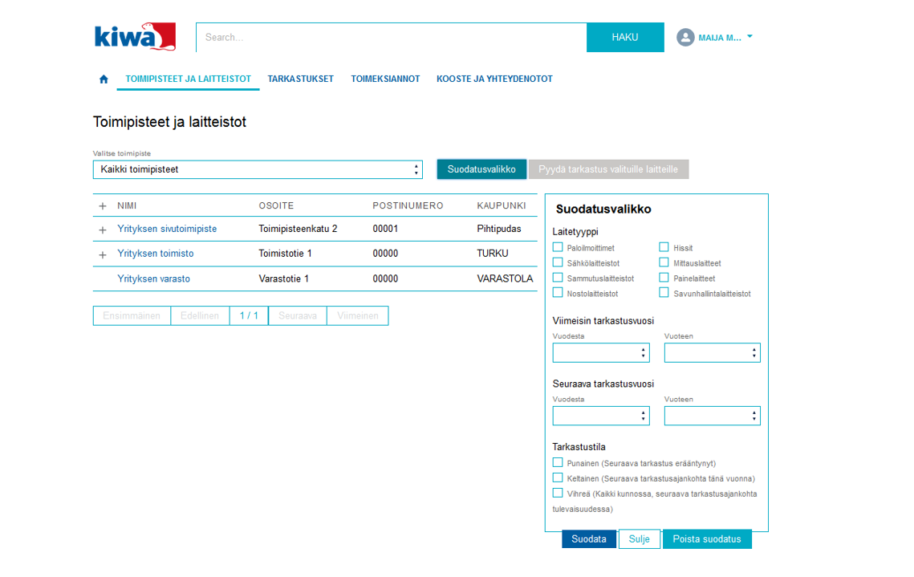Click the Kiwa logo
The height and width of the screenshot is (577, 914).
(135, 37)
